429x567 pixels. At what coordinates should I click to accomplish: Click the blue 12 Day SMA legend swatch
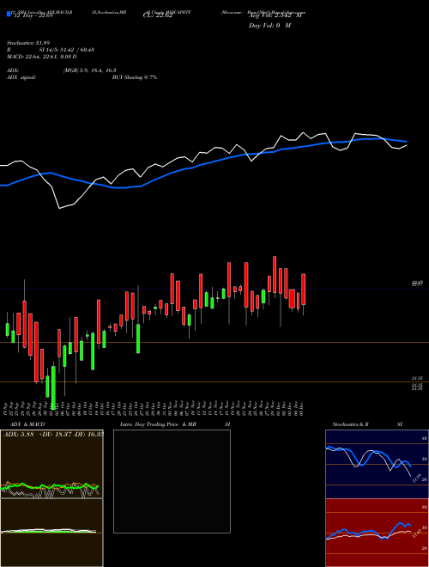point(9,14)
